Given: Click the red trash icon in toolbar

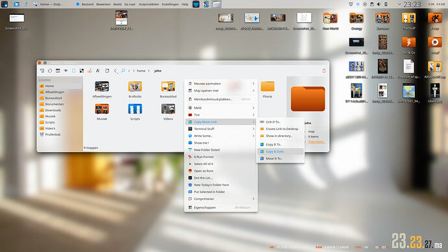Looking at the screenshot, I should click(324, 71).
